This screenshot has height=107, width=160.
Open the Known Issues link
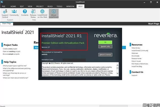pyautogui.click(x=136, y=61)
